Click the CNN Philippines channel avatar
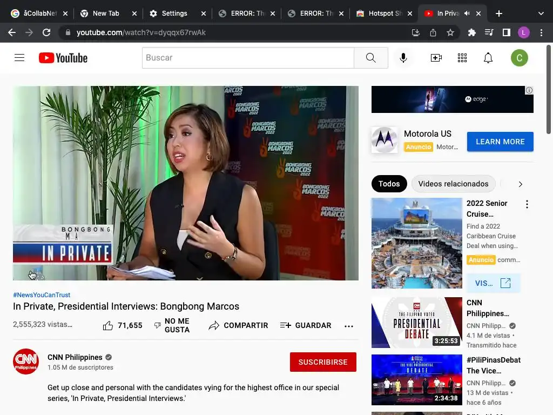Image resolution: width=553 pixels, height=415 pixels. [26, 362]
